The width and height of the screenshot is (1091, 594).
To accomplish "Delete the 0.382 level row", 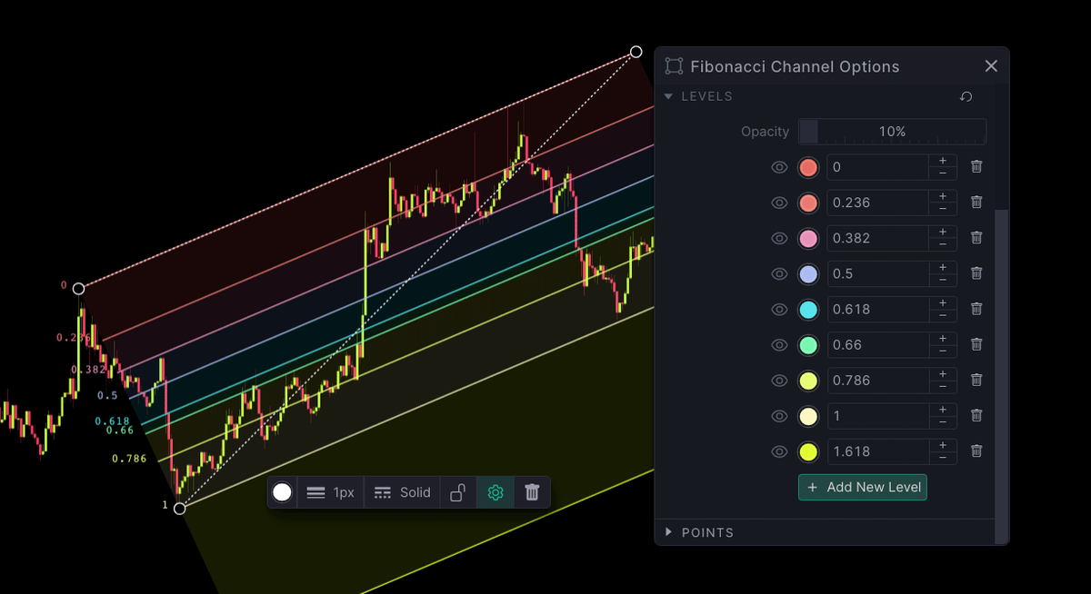I will click(976, 238).
